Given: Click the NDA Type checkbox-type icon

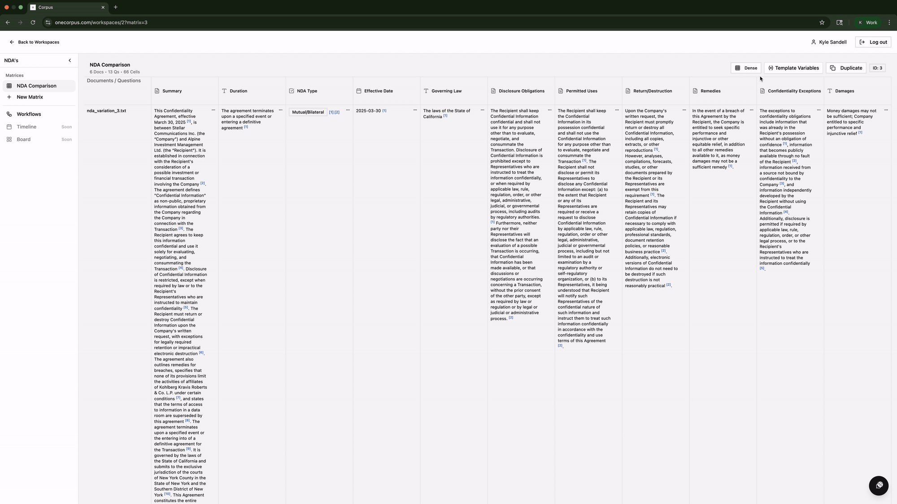Looking at the screenshot, I should point(292,91).
